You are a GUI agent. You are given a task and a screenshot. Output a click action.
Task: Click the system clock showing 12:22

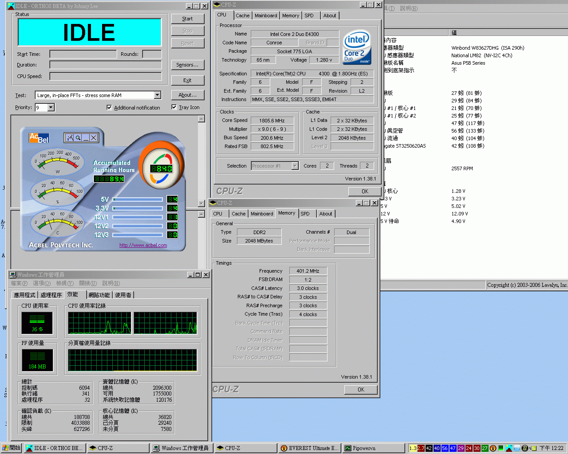point(551,448)
